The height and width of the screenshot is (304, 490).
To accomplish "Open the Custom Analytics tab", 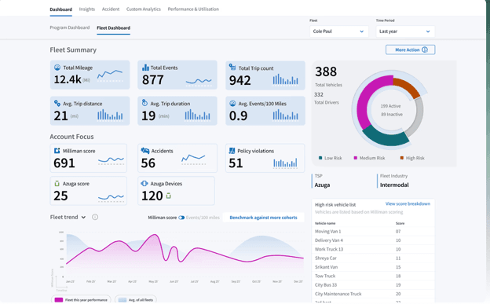I will 144,9.
